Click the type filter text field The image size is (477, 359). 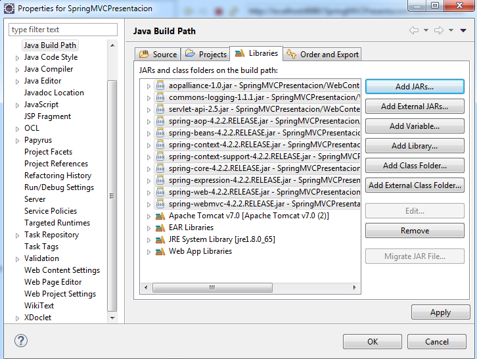(x=63, y=30)
